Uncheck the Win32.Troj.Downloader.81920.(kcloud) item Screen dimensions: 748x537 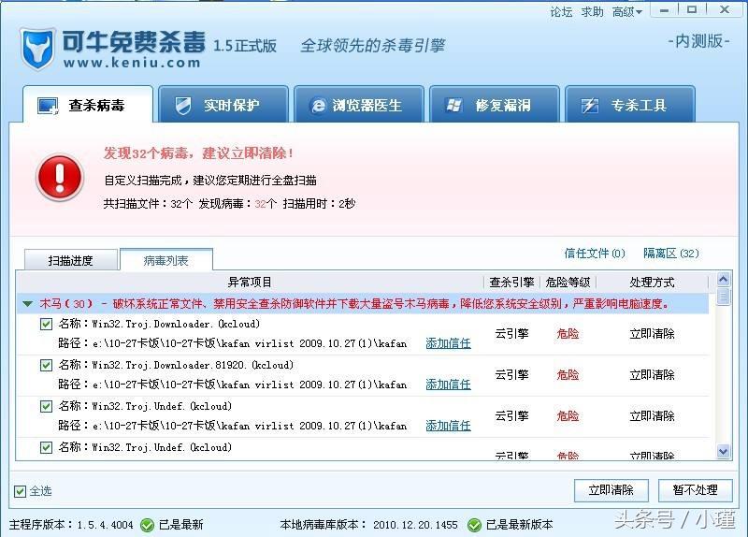click(x=46, y=365)
